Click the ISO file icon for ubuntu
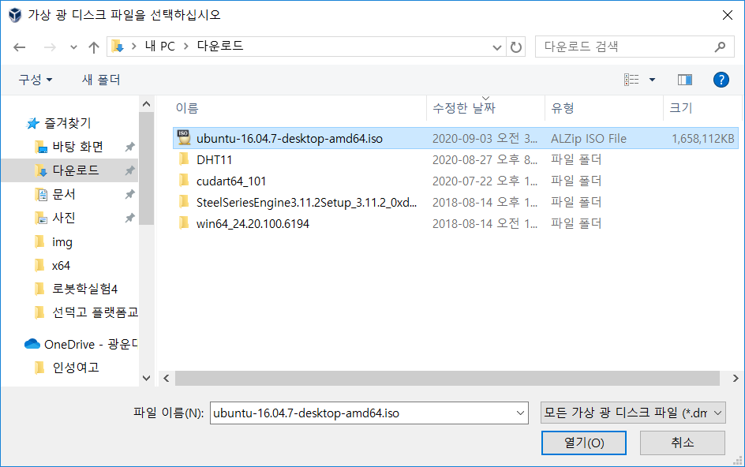This screenshot has width=745, height=467. [183, 138]
